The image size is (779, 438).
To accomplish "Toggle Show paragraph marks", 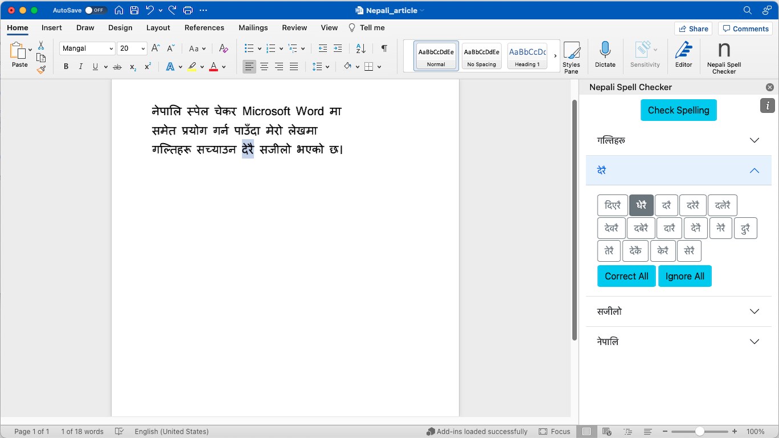I will point(384,48).
